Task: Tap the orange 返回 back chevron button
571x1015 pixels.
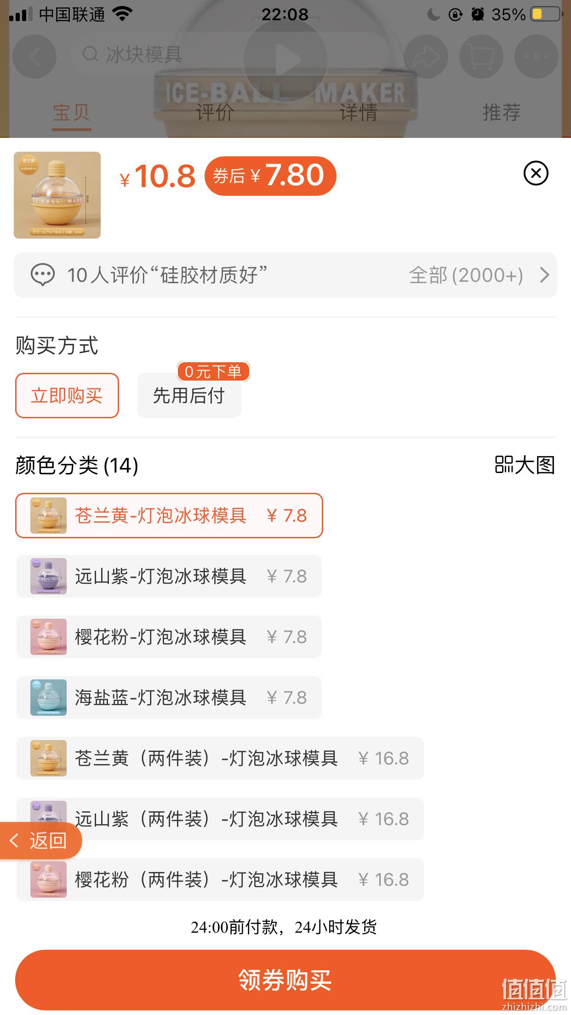Action: point(40,840)
